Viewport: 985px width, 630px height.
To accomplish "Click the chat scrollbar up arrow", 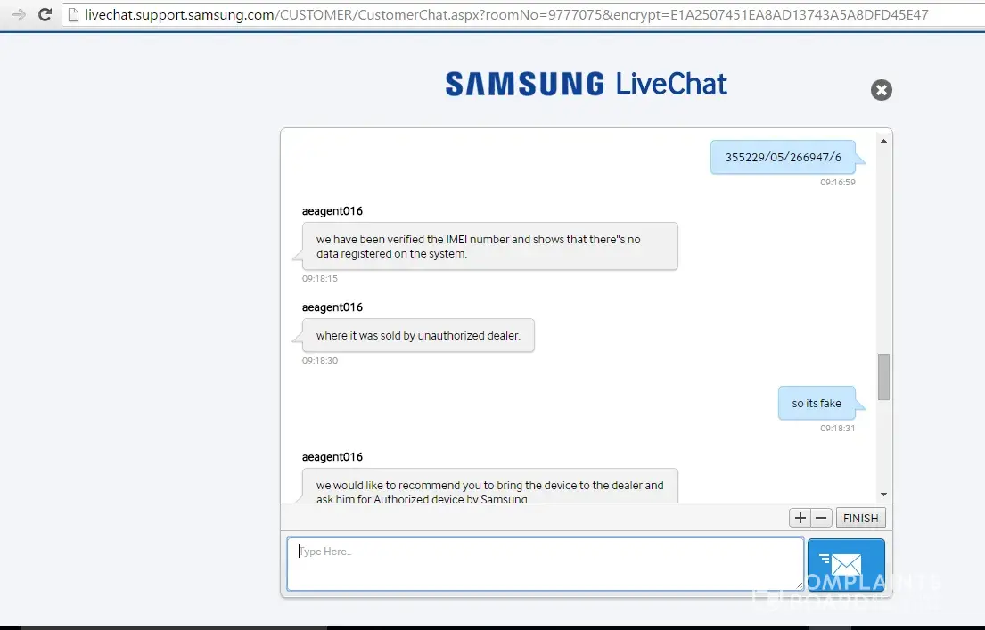I will click(884, 141).
